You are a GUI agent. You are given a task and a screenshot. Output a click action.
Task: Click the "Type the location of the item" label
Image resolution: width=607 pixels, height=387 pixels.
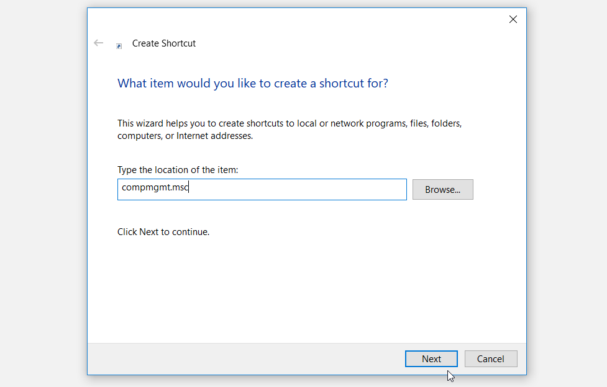tap(178, 169)
